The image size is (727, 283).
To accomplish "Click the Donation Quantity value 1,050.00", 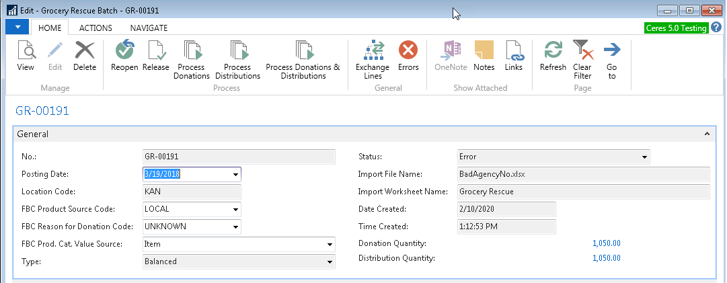I will [x=606, y=243].
